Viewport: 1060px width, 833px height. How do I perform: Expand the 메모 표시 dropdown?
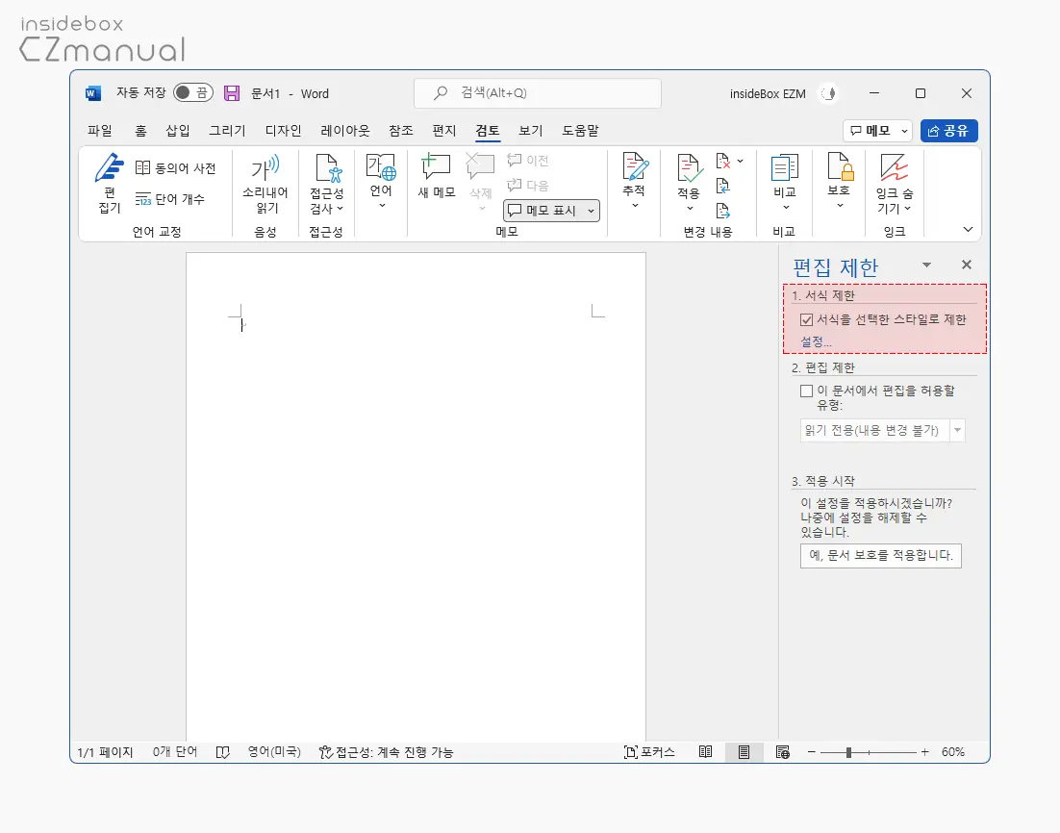click(x=591, y=211)
